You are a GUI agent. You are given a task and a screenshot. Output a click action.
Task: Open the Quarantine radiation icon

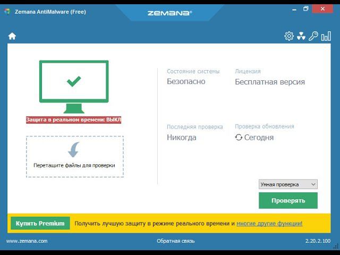click(x=301, y=36)
